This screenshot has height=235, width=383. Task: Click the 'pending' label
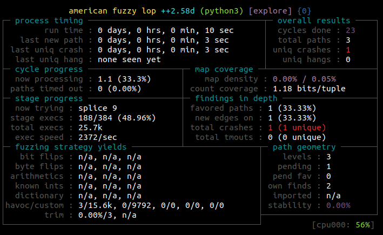coord(294,166)
